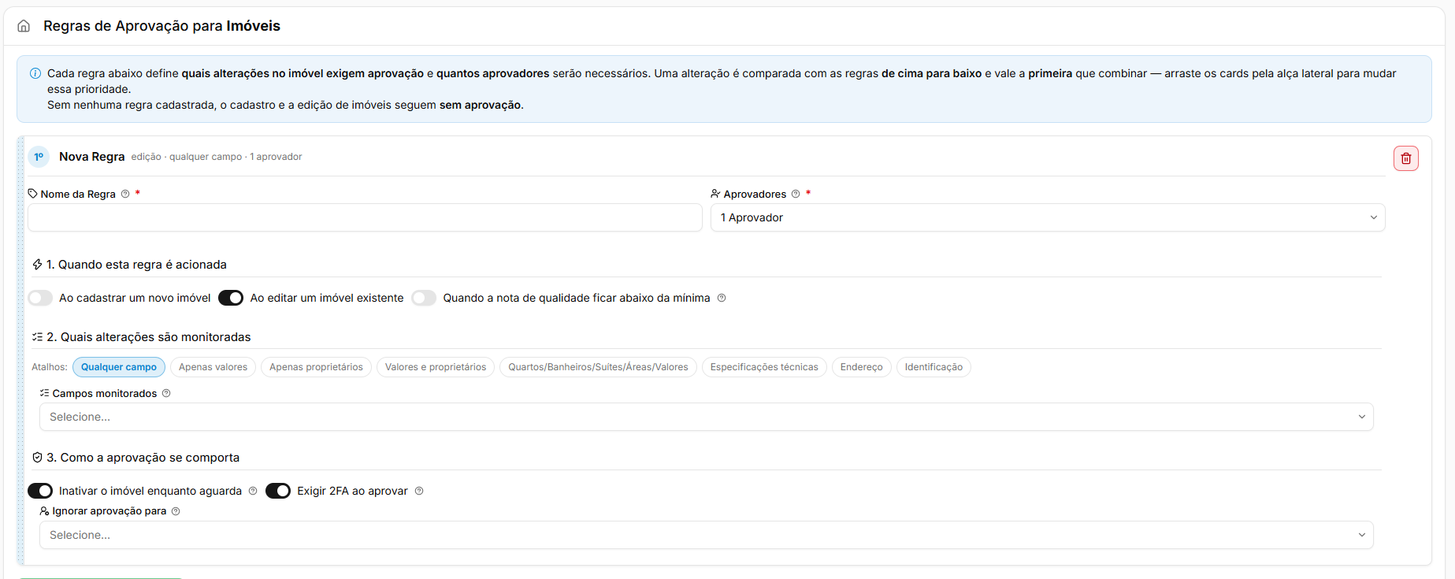The width and height of the screenshot is (1455, 579).
Task: Select the 'Valores e proprietários' shortcut chip
Action: (436, 367)
